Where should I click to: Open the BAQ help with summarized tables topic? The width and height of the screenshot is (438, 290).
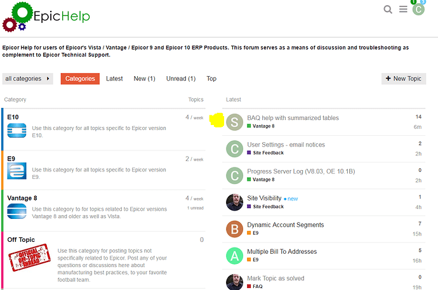tap(293, 118)
